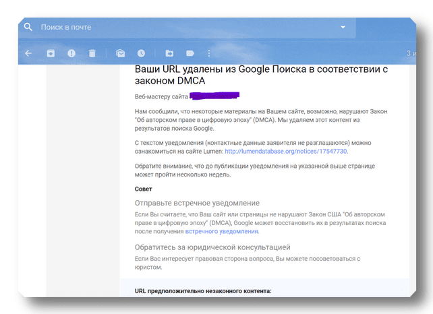This screenshot has height=314, width=433.
Task: Click the email subject heading about DMCA
Action: point(261,75)
